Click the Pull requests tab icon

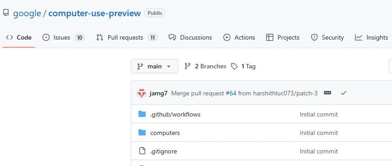[100, 38]
